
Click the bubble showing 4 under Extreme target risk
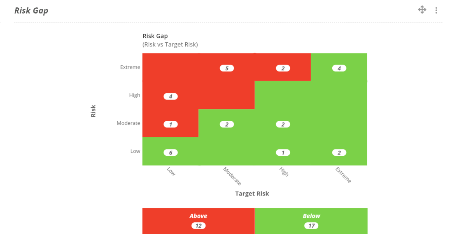[339, 68]
